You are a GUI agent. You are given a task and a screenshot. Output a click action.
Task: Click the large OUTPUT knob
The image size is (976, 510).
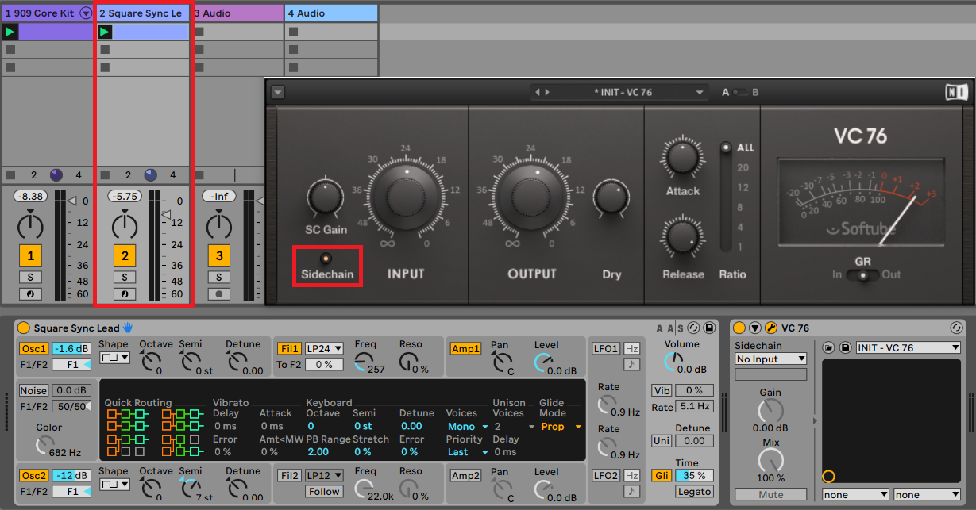[x=531, y=197]
